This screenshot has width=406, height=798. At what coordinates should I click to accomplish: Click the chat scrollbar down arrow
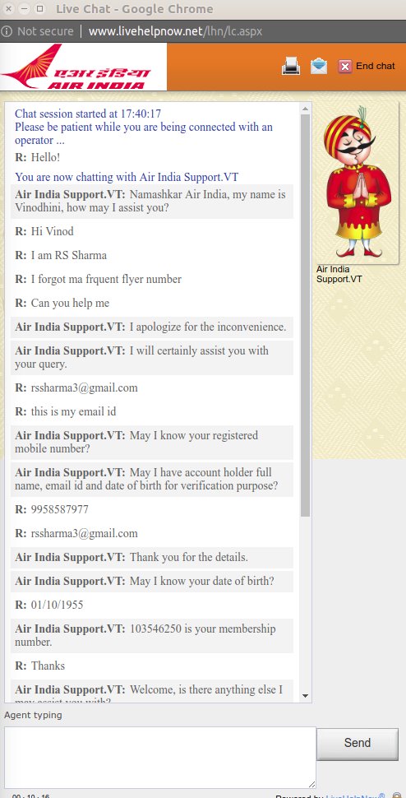click(x=306, y=695)
